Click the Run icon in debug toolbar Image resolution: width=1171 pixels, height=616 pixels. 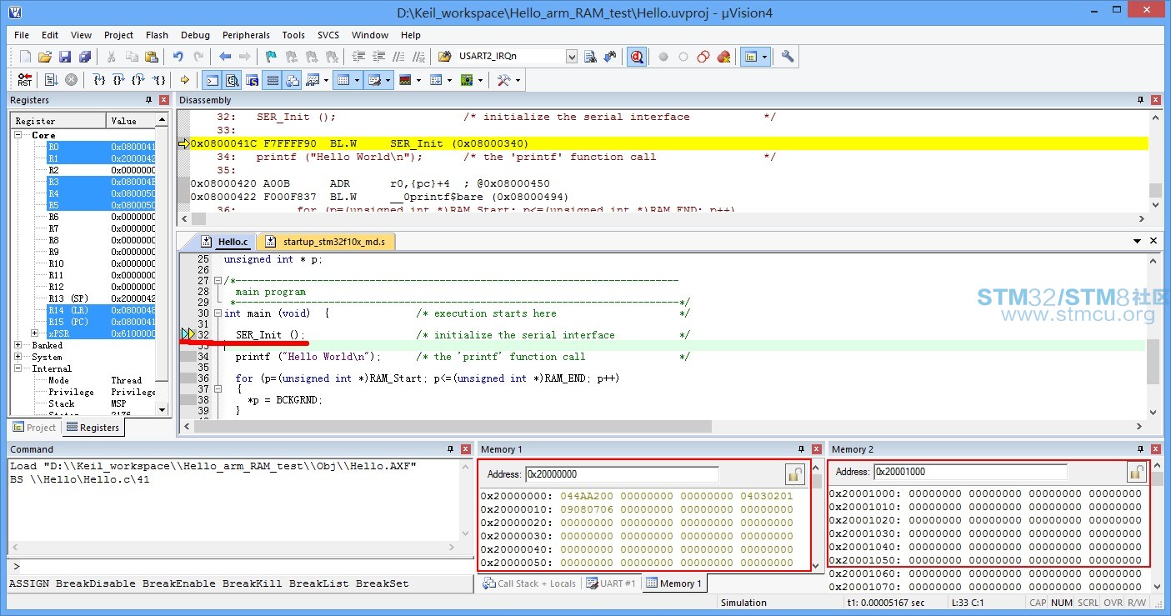pos(52,80)
